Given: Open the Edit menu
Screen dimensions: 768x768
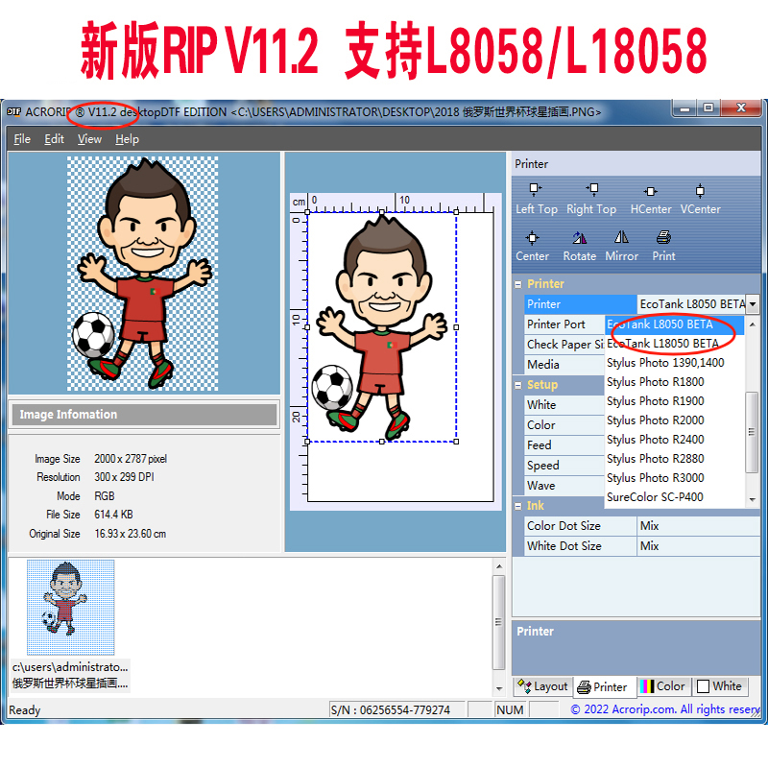Looking at the screenshot, I should (54, 139).
